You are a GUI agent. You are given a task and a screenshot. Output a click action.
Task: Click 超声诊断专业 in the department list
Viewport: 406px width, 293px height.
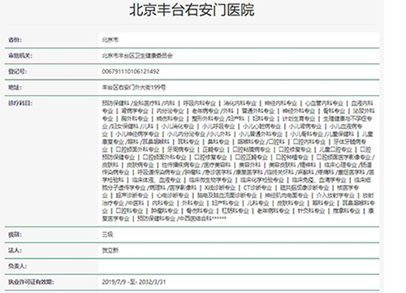pos(132,196)
